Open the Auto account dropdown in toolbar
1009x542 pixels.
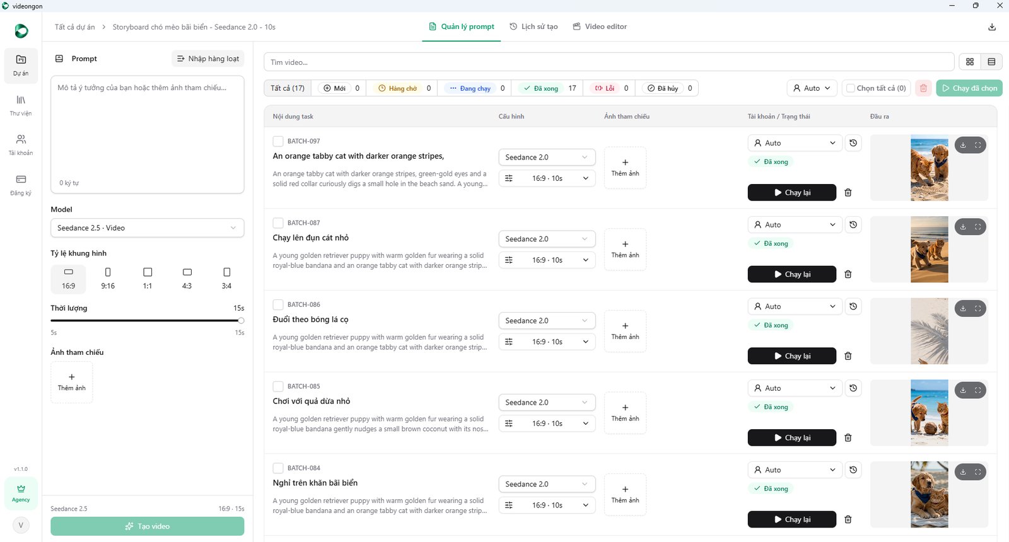point(812,88)
